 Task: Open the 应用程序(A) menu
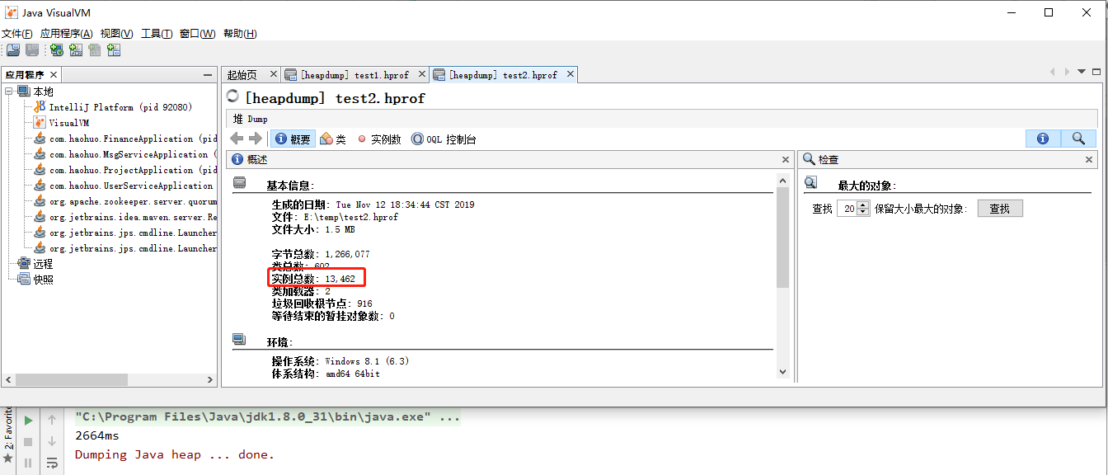pos(66,33)
